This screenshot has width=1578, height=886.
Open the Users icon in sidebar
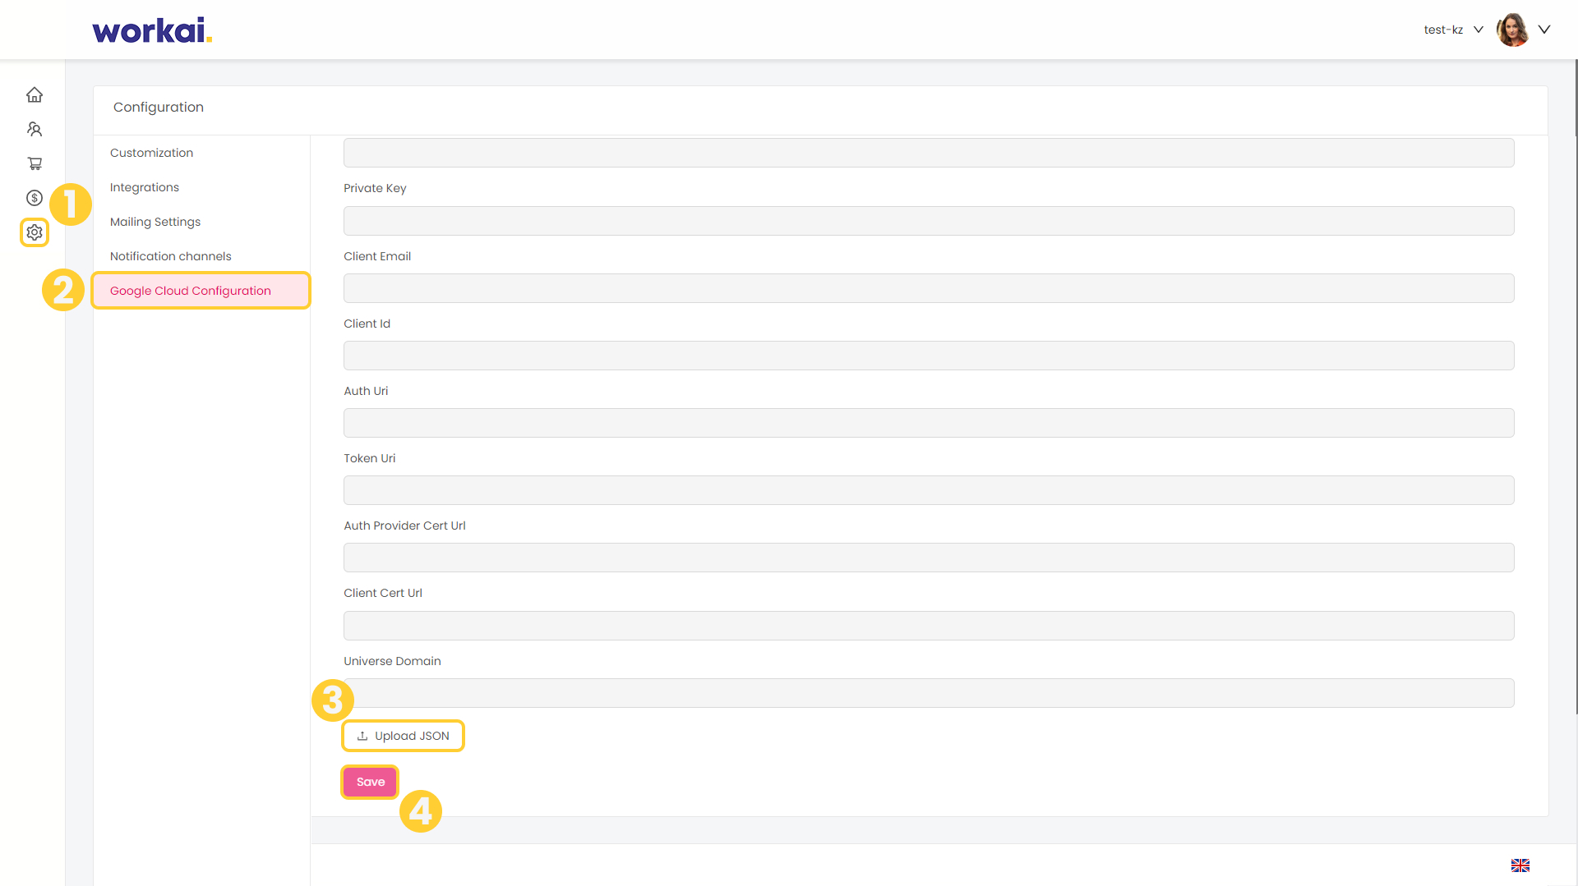pos(35,129)
